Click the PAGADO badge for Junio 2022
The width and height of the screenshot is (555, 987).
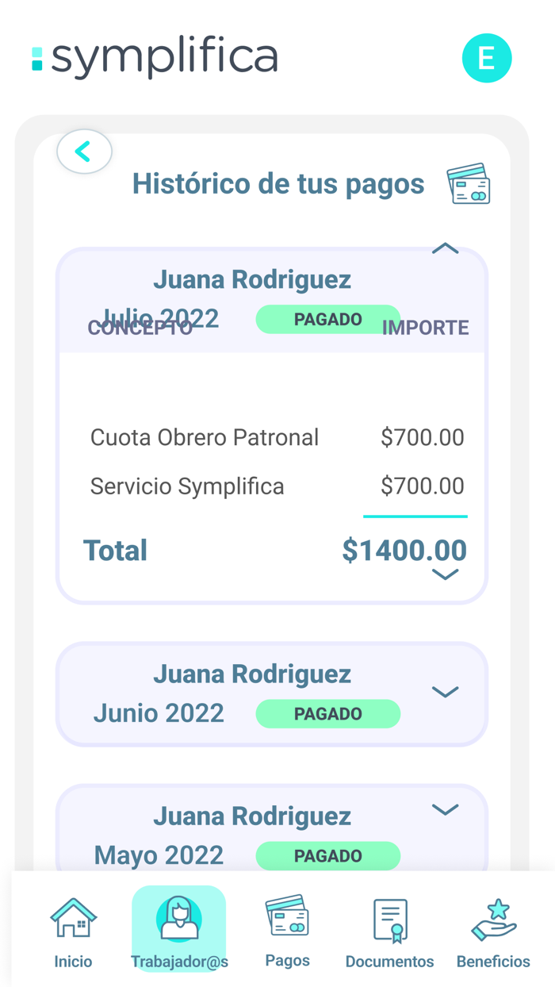coord(328,713)
